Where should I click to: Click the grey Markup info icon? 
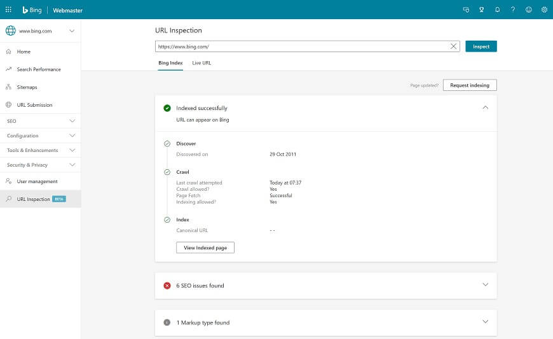click(167, 322)
